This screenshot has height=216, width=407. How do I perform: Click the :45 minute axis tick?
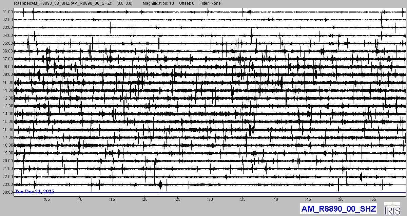[308, 199]
